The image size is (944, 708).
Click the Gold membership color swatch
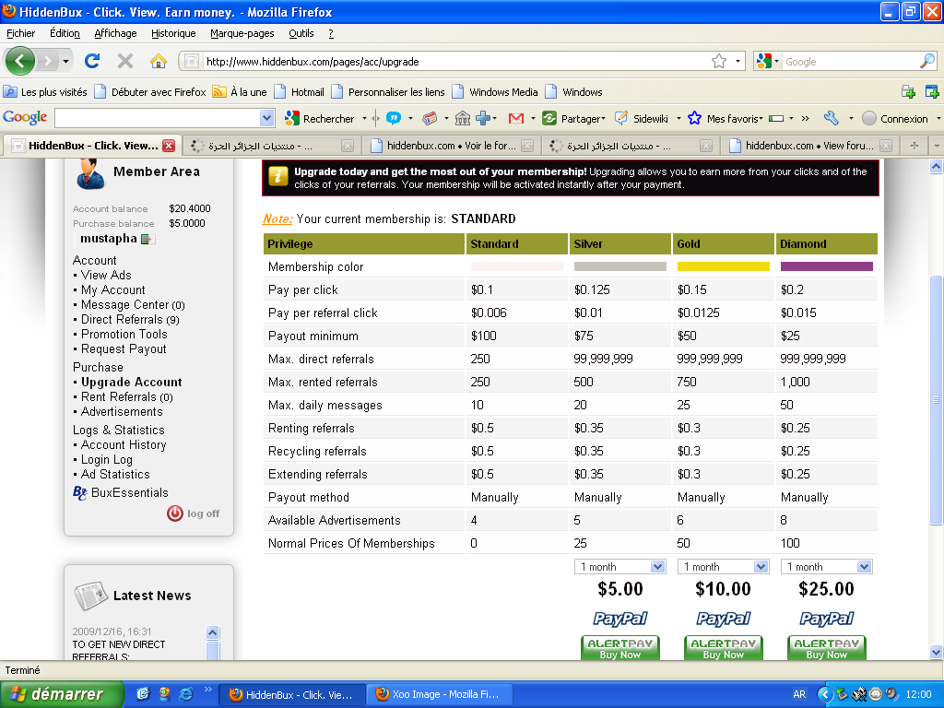click(x=723, y=266)
